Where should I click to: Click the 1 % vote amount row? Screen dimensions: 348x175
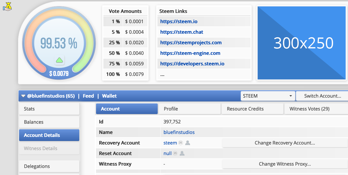pyautogui.click(x=125, y=21)
